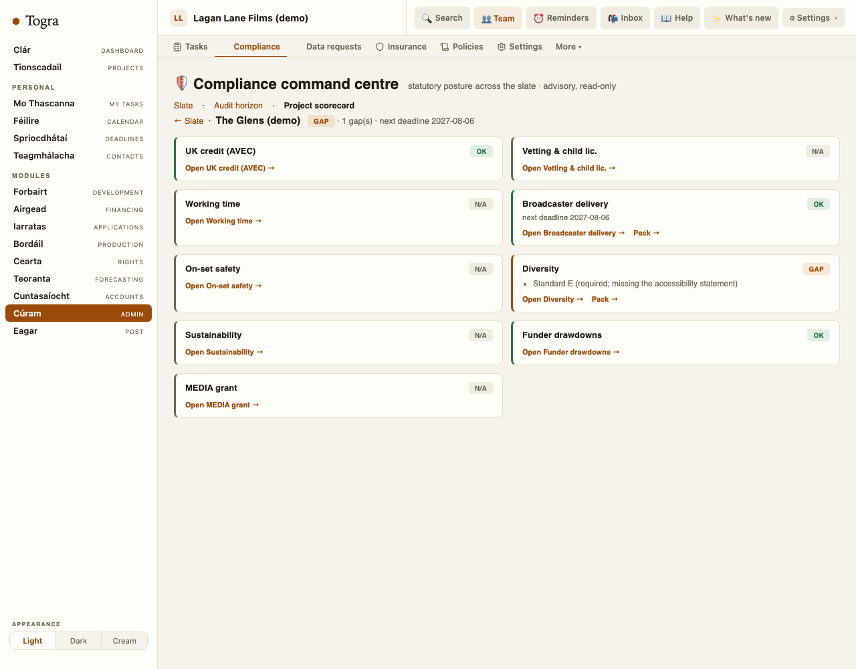This screenshot has height=669, width=856.
Task: Open Tionscadail projects in sidebar
Action: point(78,68)
